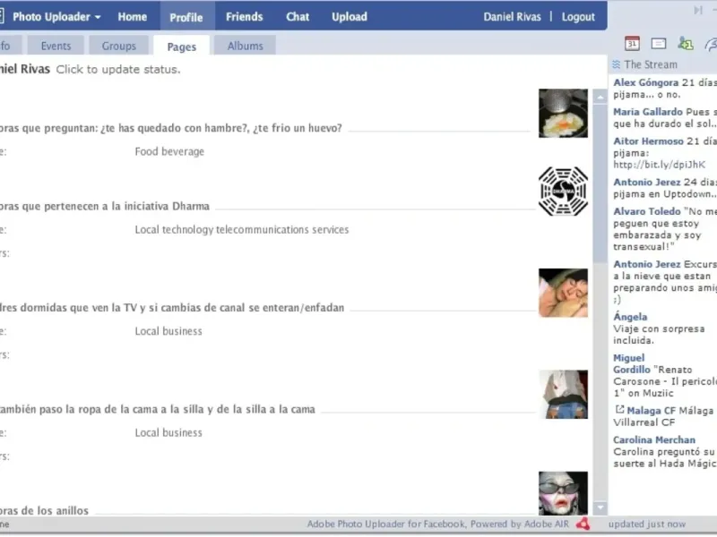Switch to the Events tab
The height and width of the screenshot is (537, 717).
click(x=56, y=46)
